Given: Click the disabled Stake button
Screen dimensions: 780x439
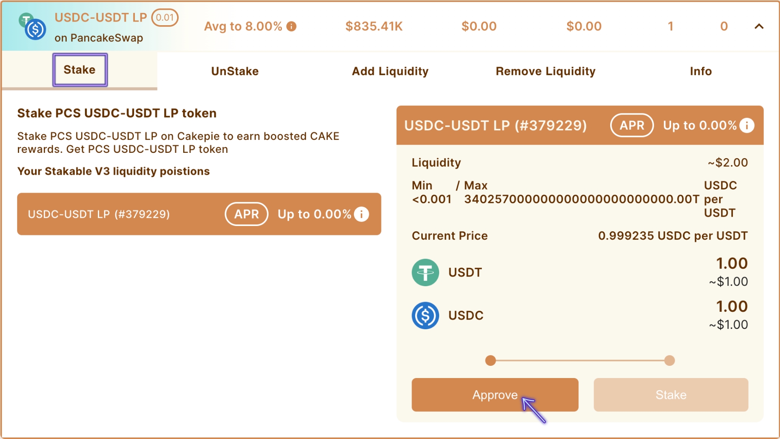Looking at the screenshot, I should pos(671,395).
